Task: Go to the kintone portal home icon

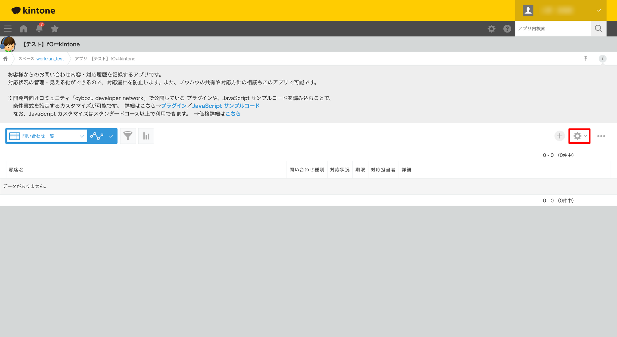Action: (x=23, y=29)
